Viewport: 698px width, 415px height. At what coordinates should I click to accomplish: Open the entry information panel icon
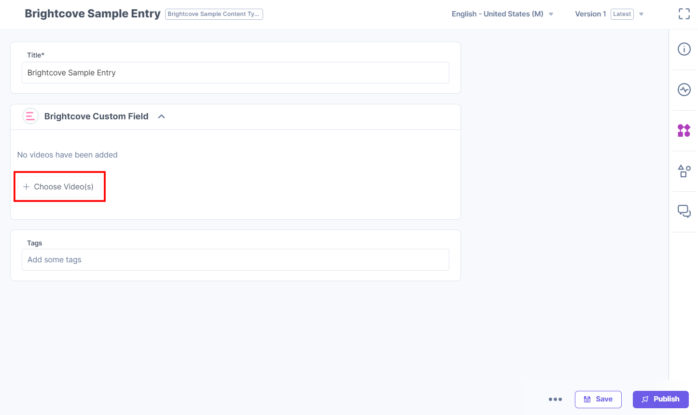684,49
